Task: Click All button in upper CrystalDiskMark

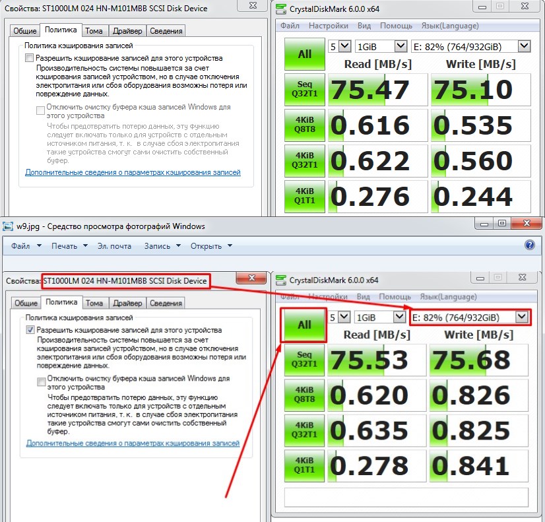Action: [x=304, y=54]
